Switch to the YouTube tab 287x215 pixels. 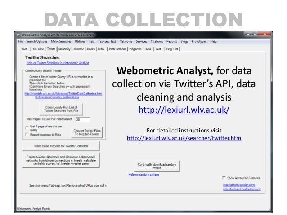pos(38,49)
